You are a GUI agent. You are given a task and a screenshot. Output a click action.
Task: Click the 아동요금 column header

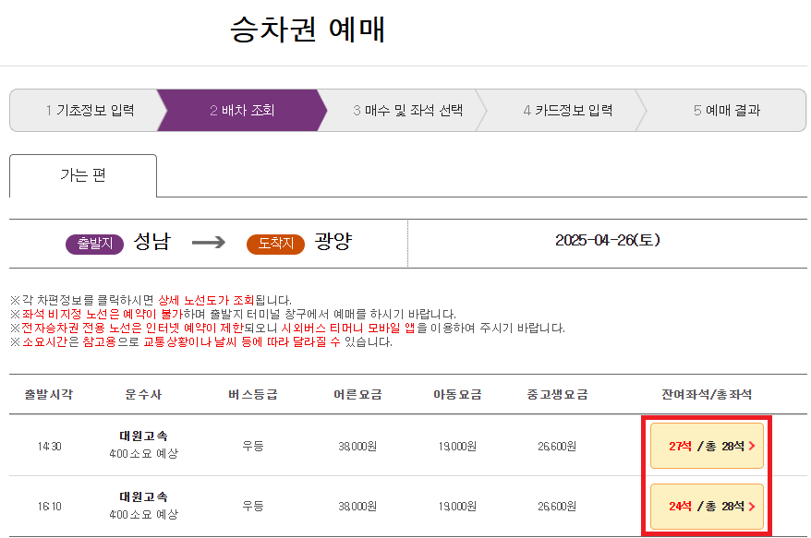pyautogui.click(x=457, y=395)
